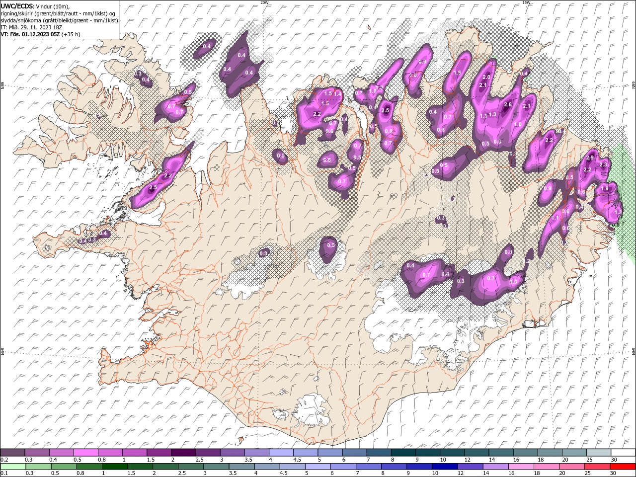Select the bright pink 0.5 snow scale swatch

click(85, 453)
